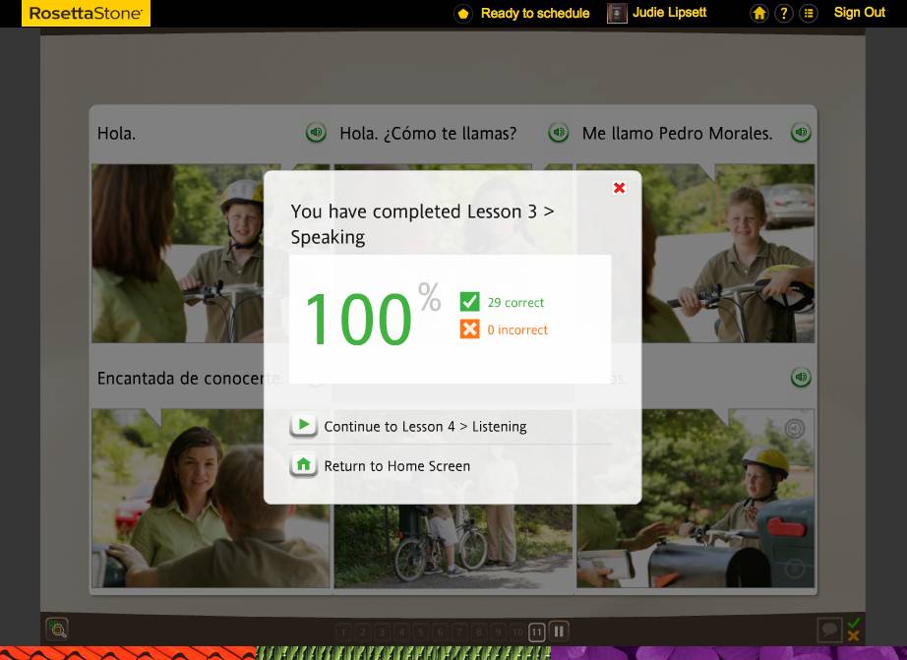Open the preferences list icon in top bar
Image resolution: width=907 pixels, height=660 pixels.
(x=809, y=13)
